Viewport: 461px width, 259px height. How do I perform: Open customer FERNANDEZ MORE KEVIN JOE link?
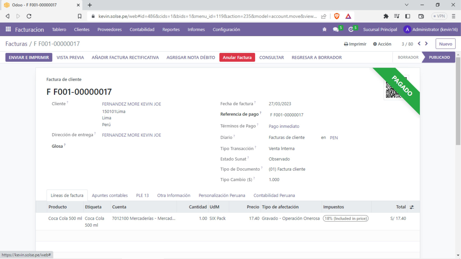click(132, 104)
